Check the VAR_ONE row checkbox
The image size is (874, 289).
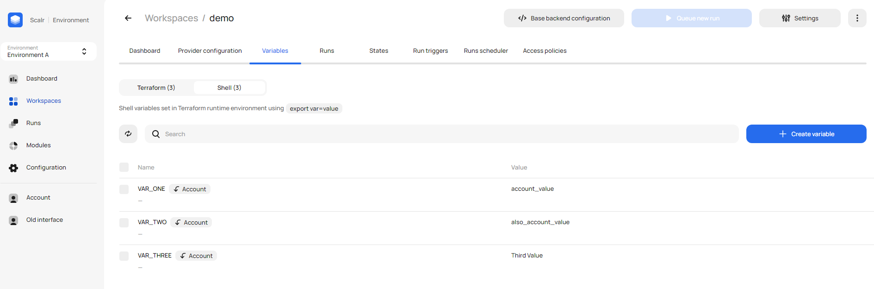(x=124, y=189)
